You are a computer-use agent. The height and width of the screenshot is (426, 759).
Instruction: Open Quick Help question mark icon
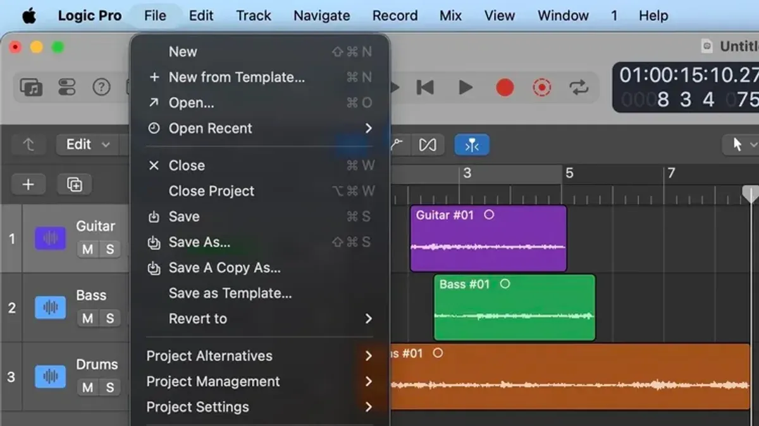tap(101, 87)
